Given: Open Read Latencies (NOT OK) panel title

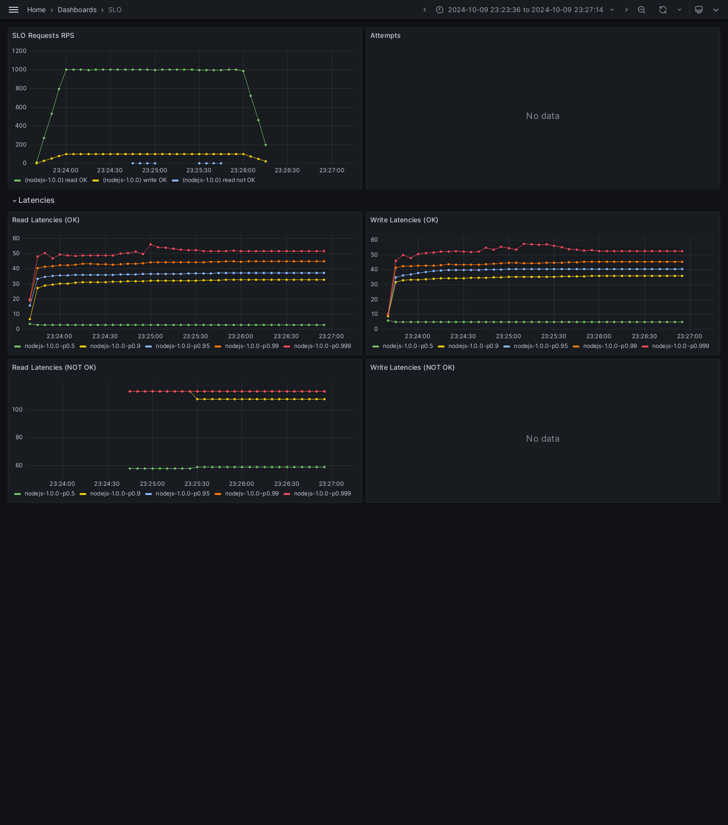Looking at the screenshot, I should (x=54, y=367).
